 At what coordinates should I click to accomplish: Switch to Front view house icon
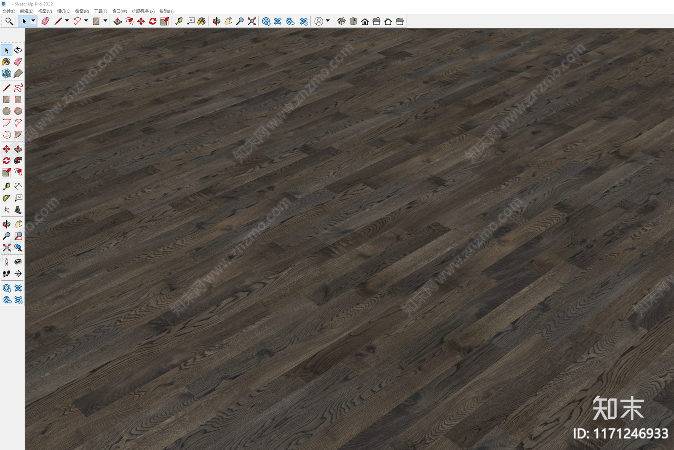click(365, 21)
